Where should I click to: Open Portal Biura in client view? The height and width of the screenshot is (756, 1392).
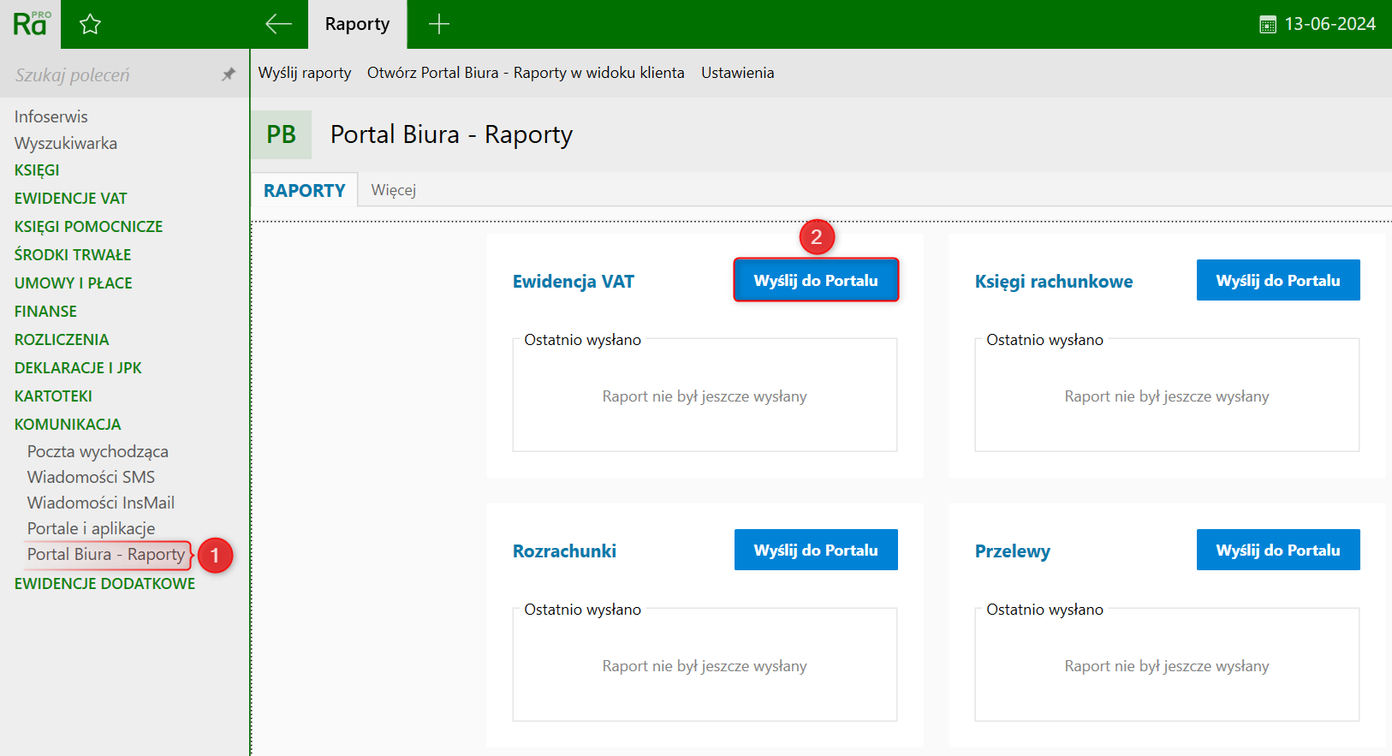[x=526, y=73]
